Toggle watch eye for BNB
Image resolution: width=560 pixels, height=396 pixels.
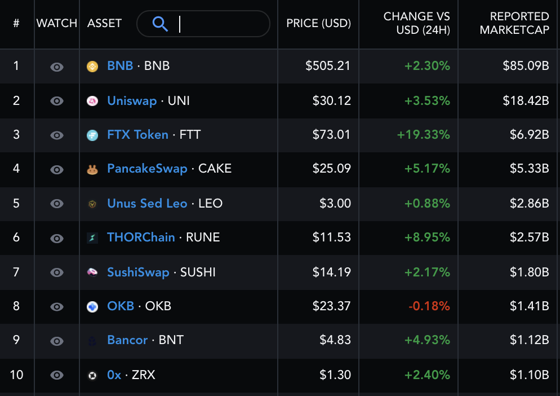point(57,67)
